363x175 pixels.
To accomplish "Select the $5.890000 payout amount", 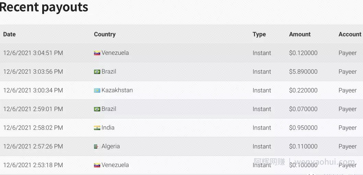I will click(303, 72).
